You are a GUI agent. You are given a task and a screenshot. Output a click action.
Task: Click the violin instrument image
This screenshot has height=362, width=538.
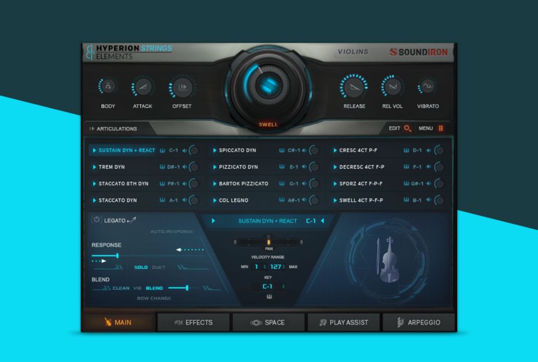[388, 260]
